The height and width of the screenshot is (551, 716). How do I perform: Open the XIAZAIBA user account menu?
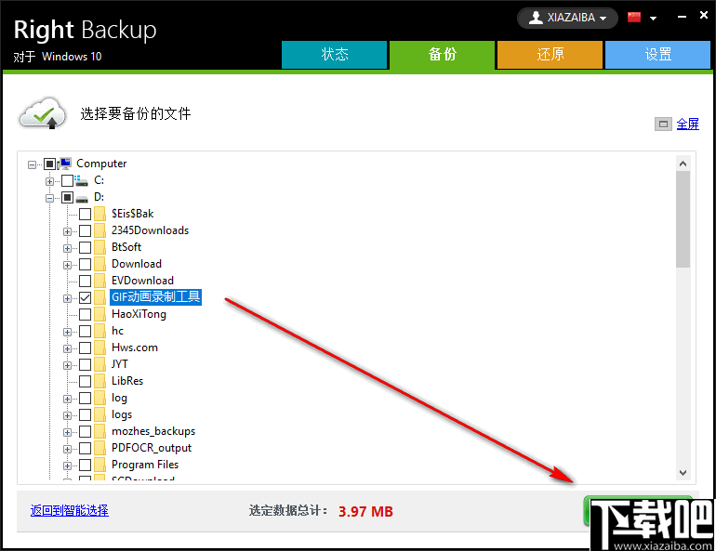tap(567, 19)
